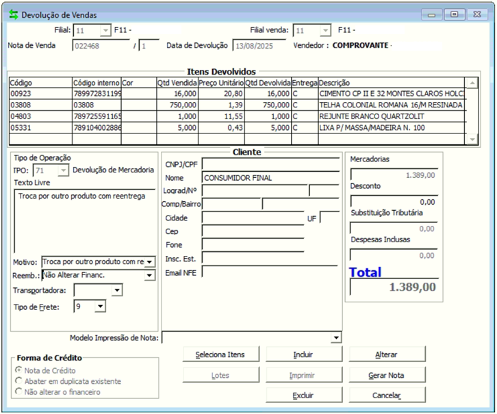The height and width of the screenshot is (414, 497).
Task: Click the 0,43 unit price cell
Action: point(221,128)
